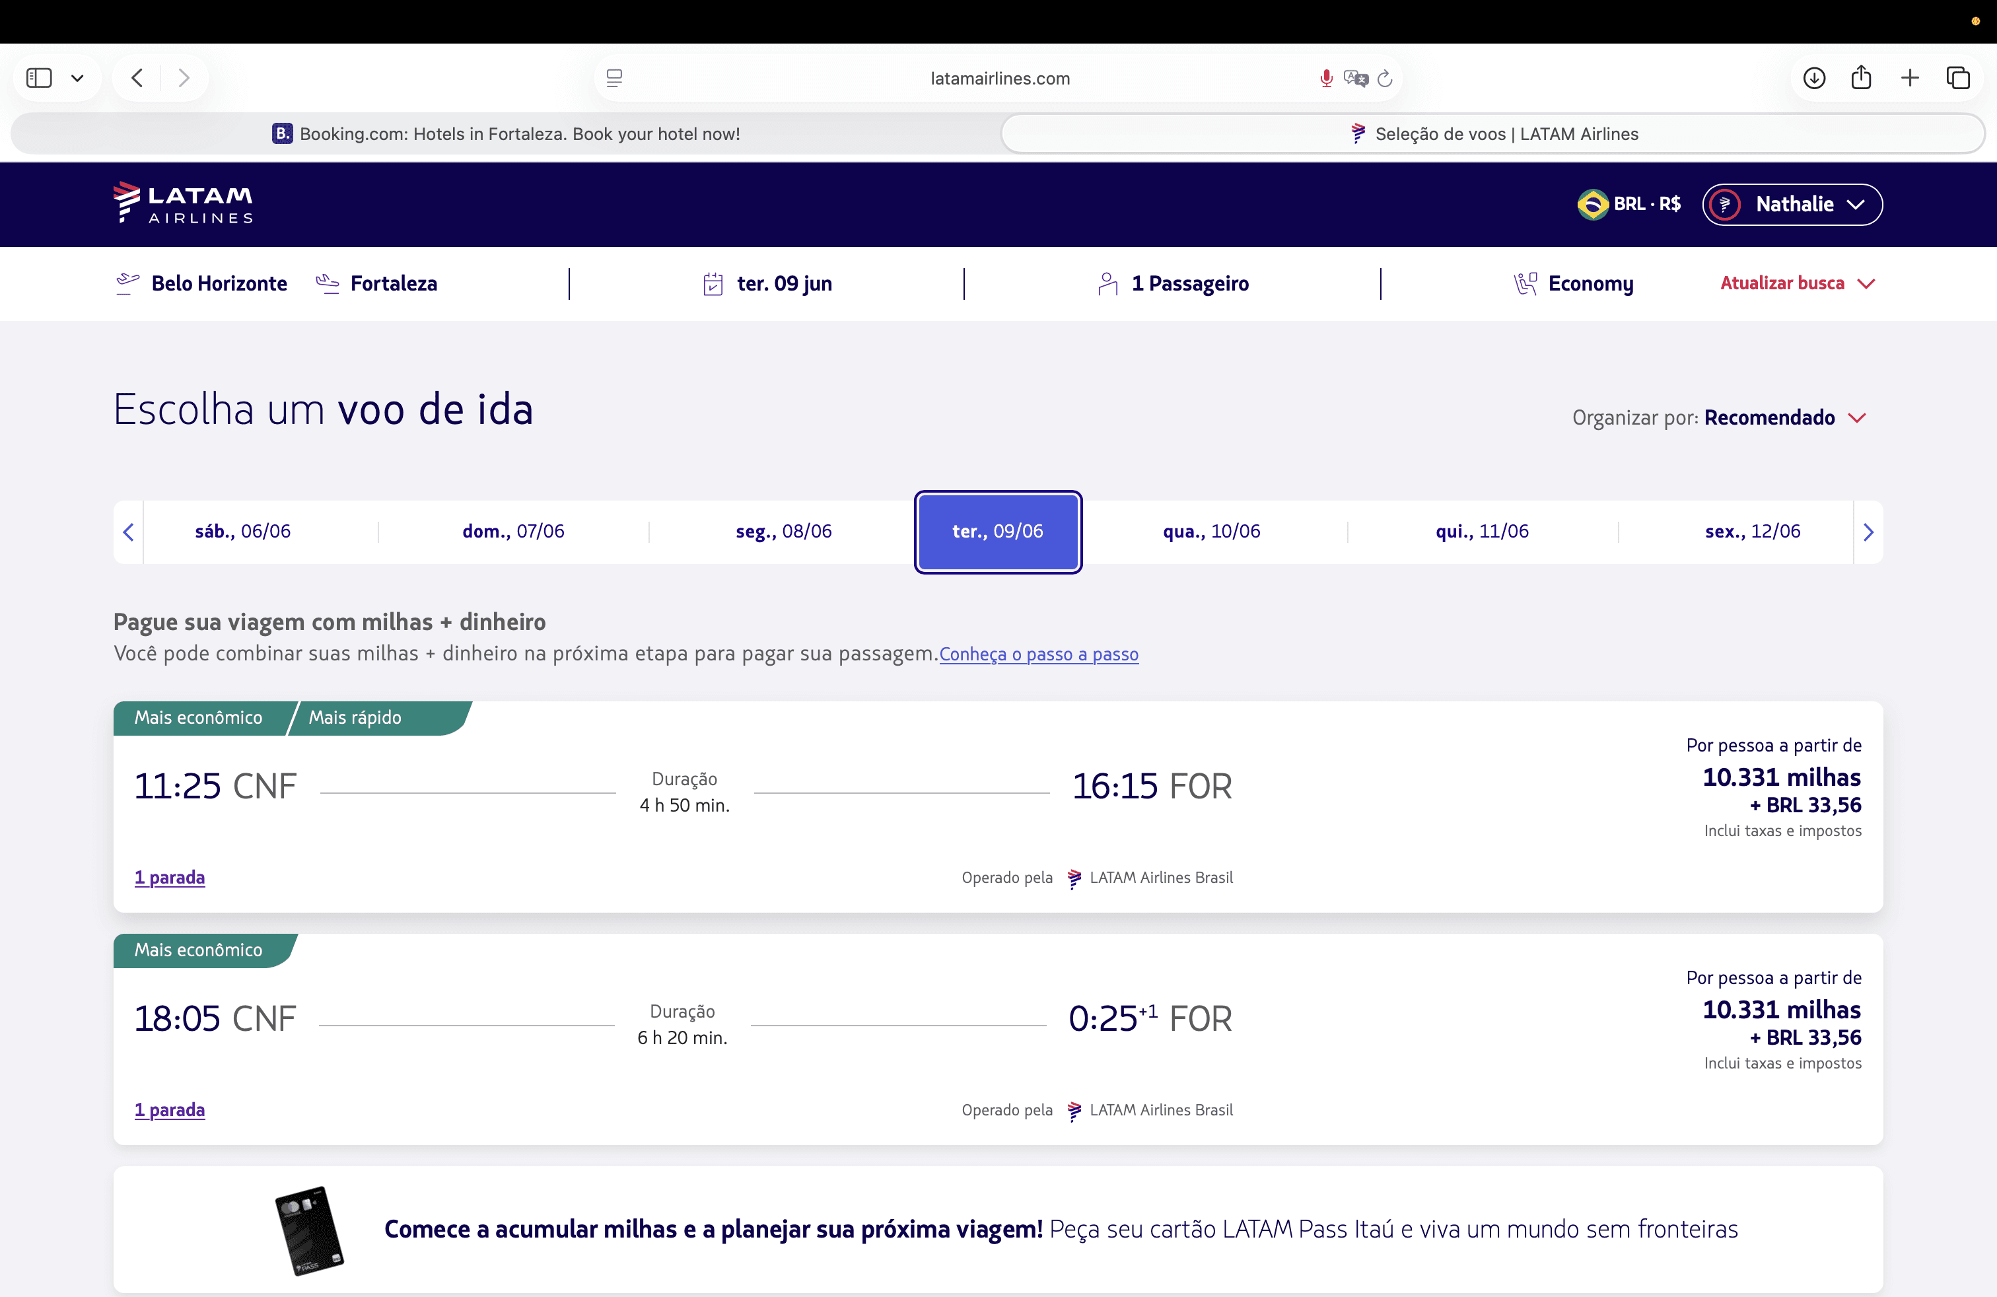
Task: Edit the Fortaleza destination
Action: tap(394, 283)
